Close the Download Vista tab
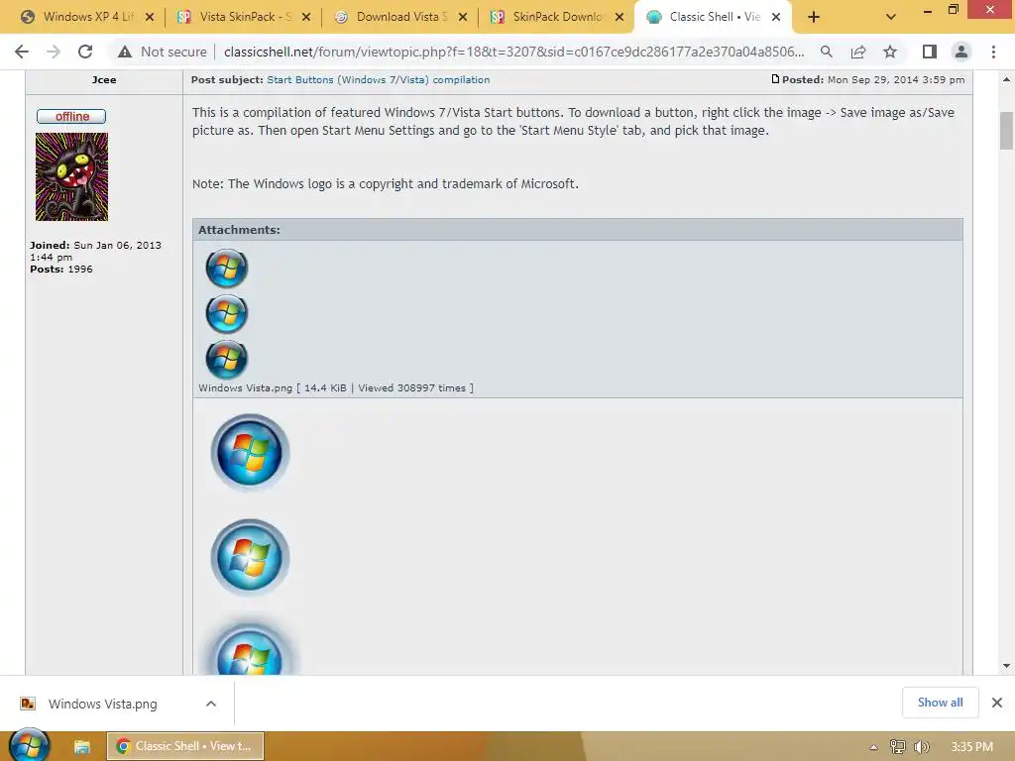The width and height of the screenshot is (1015, 761). pos(463,18)
